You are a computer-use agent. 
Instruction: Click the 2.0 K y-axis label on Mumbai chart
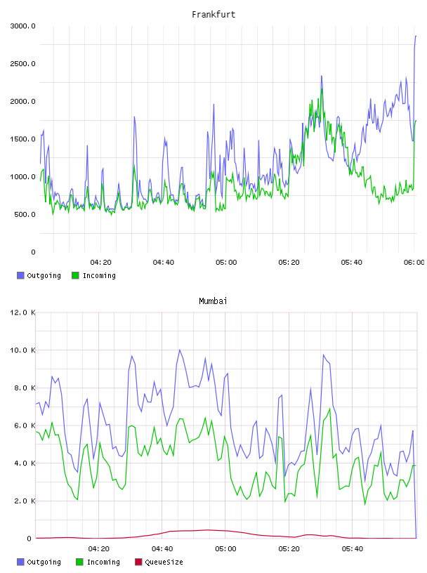click(25, 501)
